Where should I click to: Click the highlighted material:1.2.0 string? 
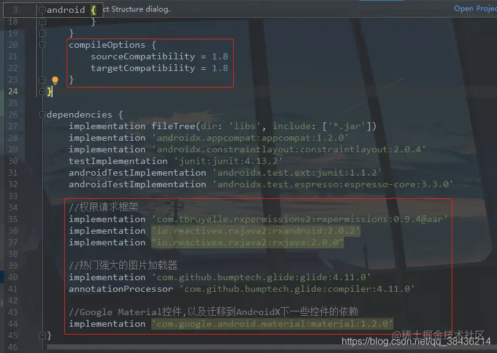(272, 324)
